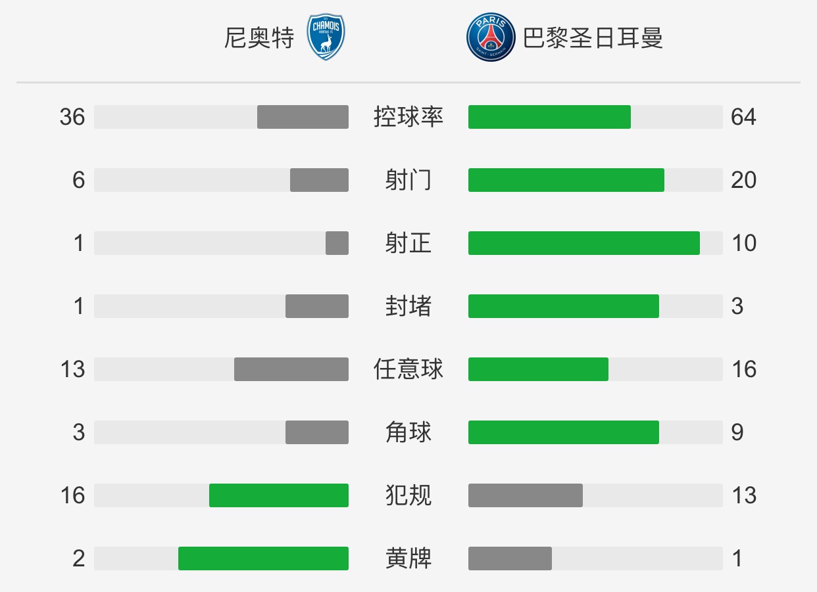Select the 任意球 stat label

pyautogui.click(x=408, y=369)
